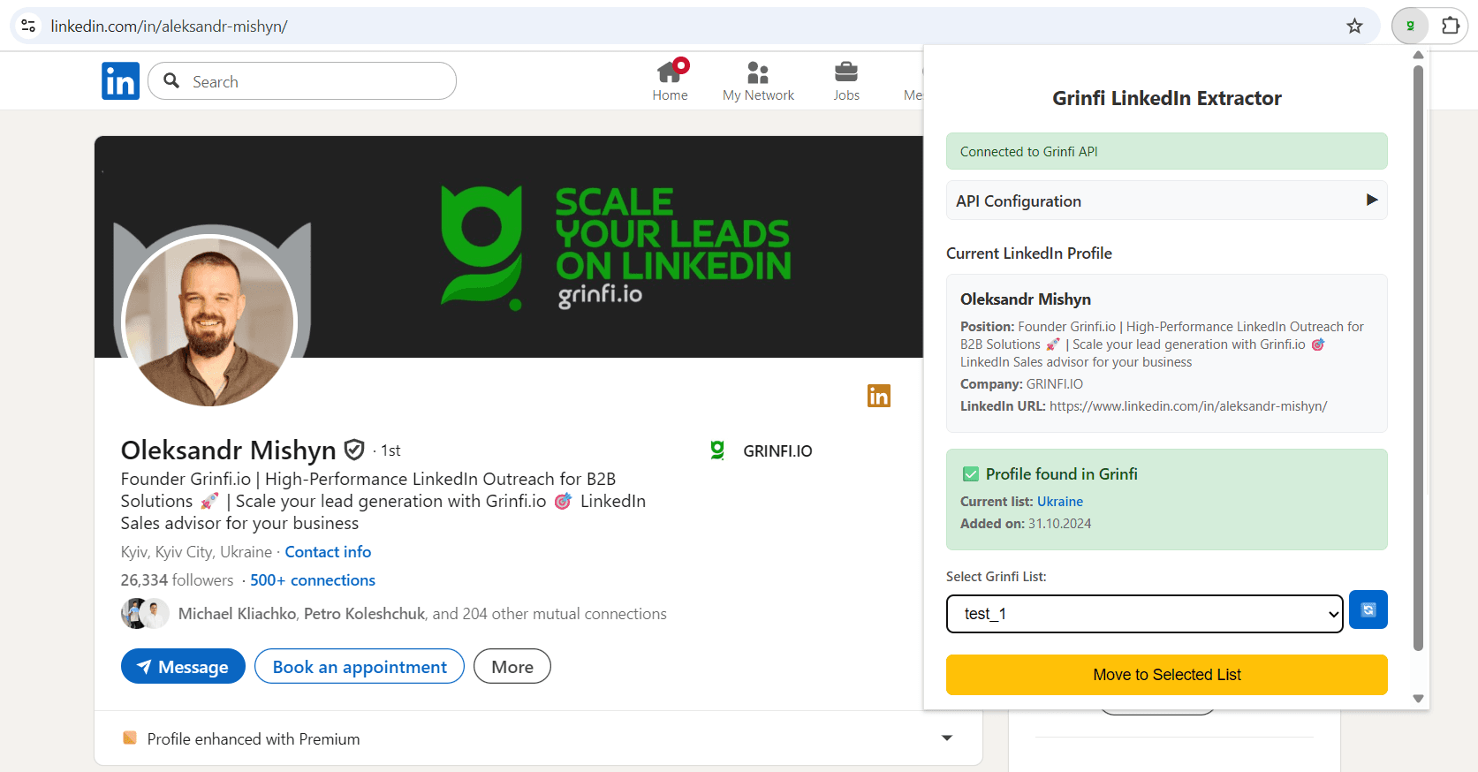Expand the Profile enhanced with Premium section
Image resolution: width=1478 pixels, height=772 pixels.
(x=947, y=738)
